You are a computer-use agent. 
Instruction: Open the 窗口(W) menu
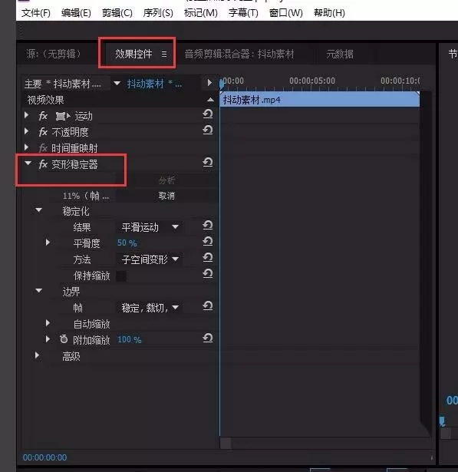pyautogui.click(x=286, y=13)
